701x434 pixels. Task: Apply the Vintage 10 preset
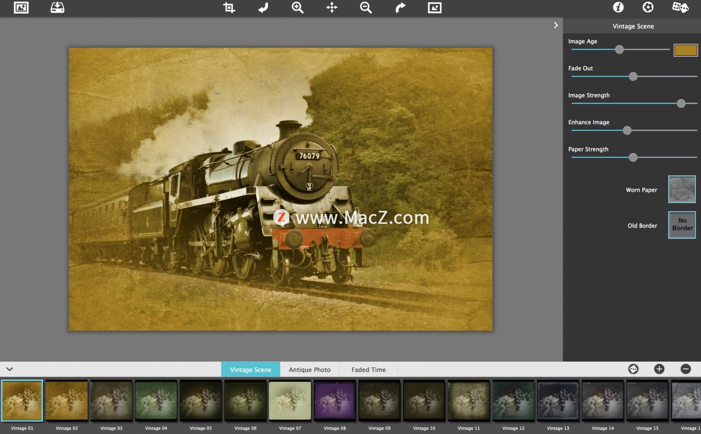[x=424, y=400]
